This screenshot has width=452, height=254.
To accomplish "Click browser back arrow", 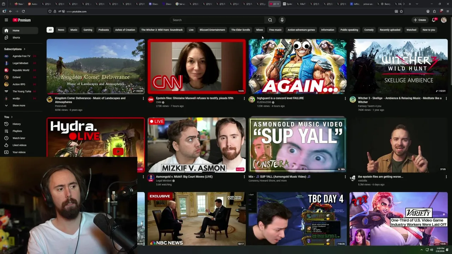I will coord(11,11).
